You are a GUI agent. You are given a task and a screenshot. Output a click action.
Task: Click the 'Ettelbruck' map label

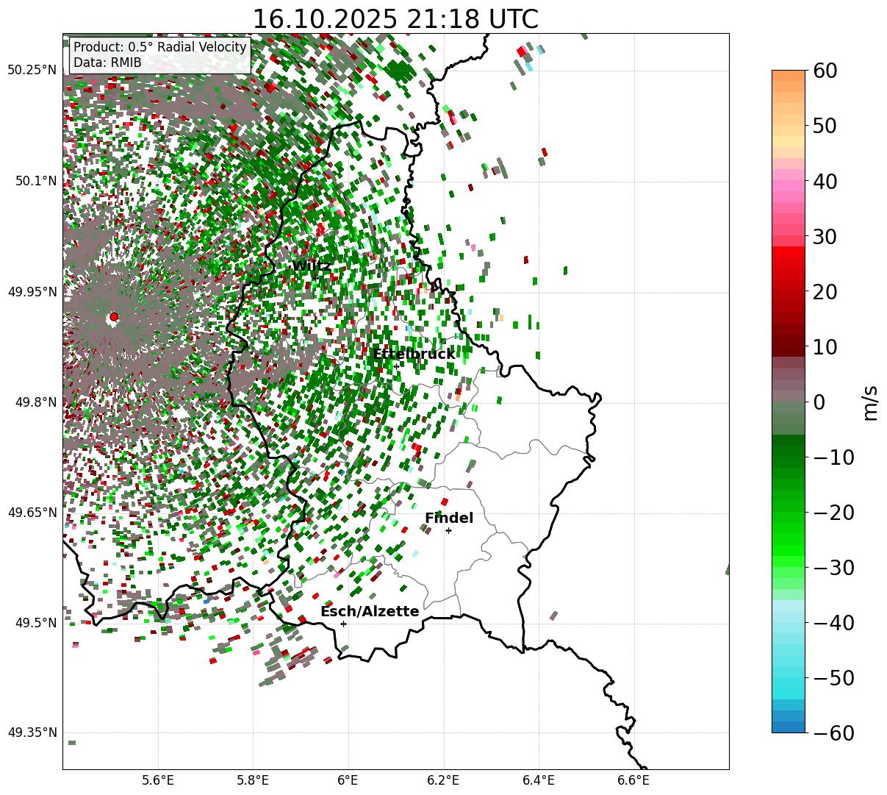tap(414, 354)
